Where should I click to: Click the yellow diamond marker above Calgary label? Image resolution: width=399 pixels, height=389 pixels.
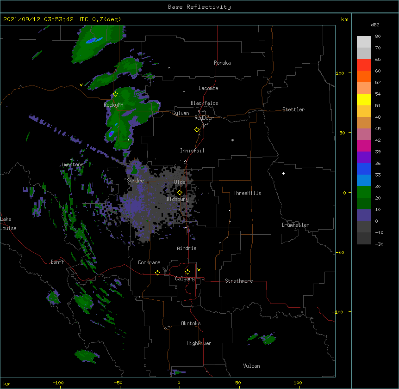187,272
